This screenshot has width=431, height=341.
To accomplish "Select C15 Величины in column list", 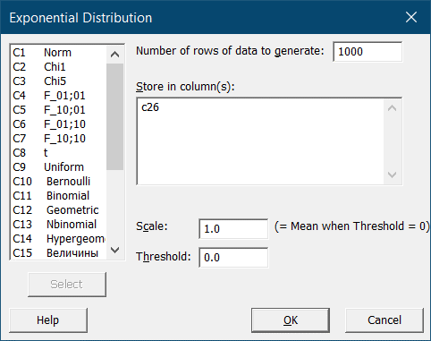I will [x=58, y=253].
